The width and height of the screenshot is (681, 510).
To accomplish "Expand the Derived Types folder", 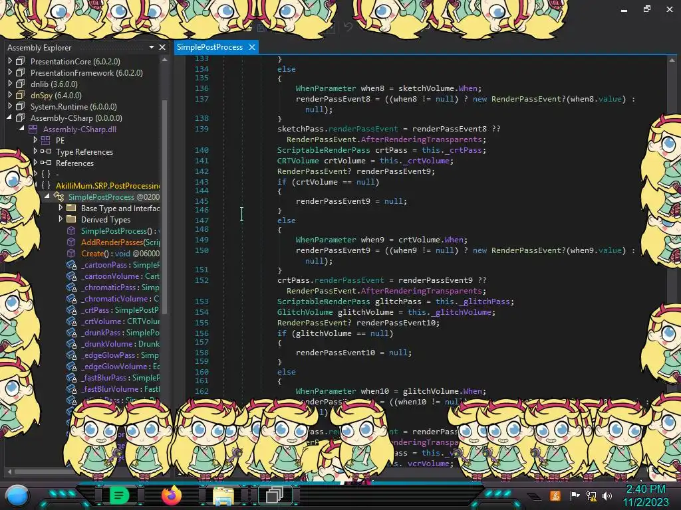I will (x=61, y=219).
